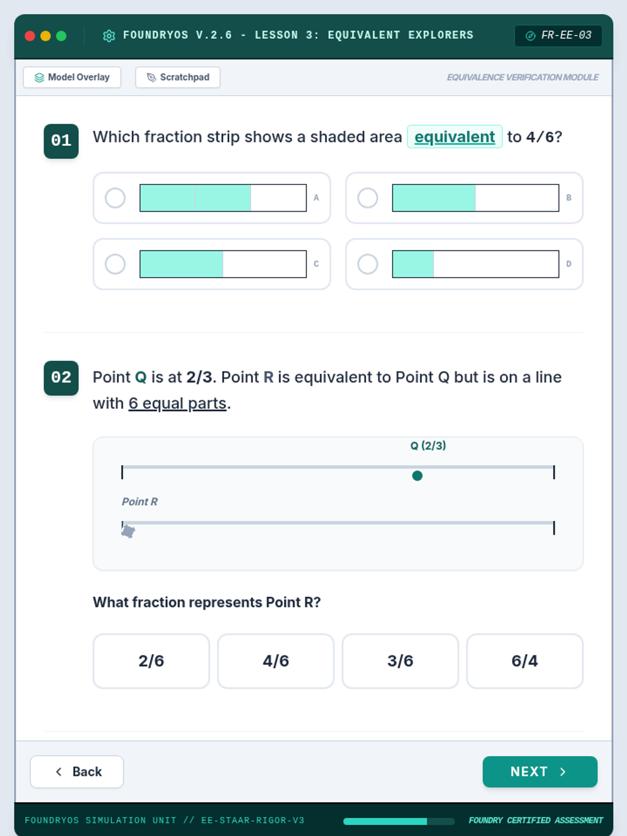The height and width of the screenshot is (836, 627).
Task: Click the left chevron in Back button
Action: (59, 772)
